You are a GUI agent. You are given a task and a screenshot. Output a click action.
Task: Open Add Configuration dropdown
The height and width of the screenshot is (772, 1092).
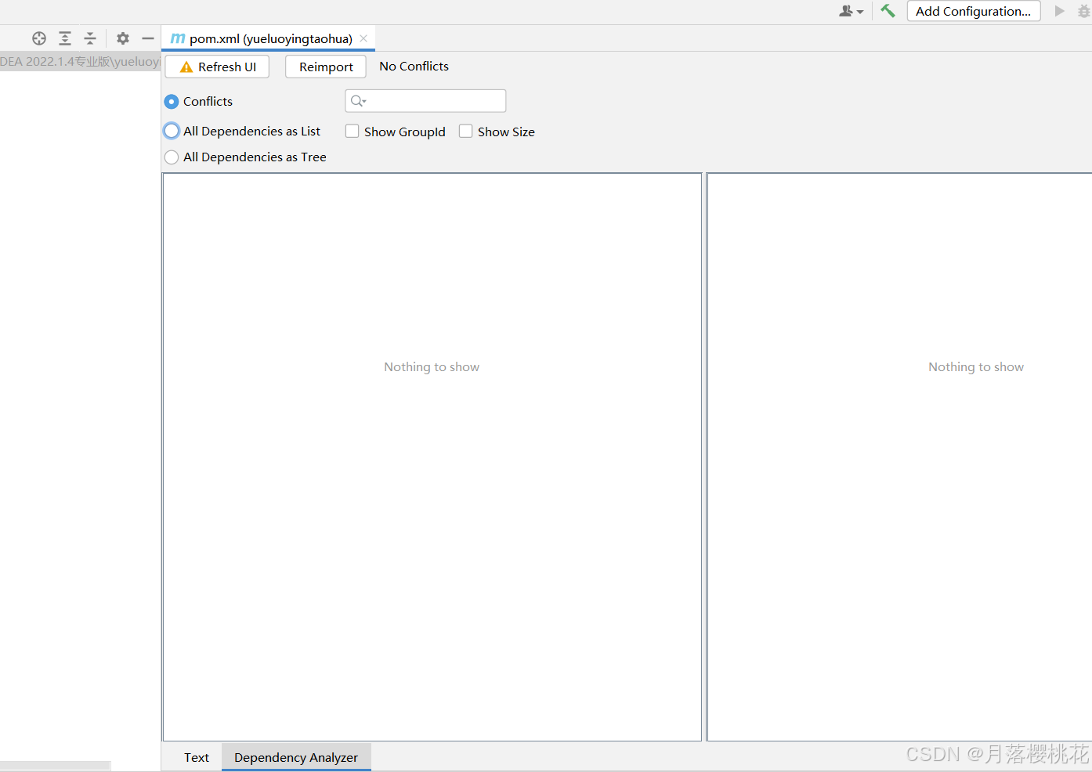click(x=973, y=11)
